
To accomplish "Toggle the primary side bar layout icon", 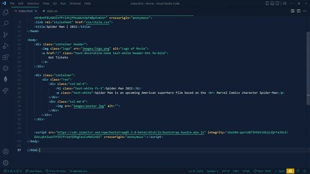I will [267, 3].
